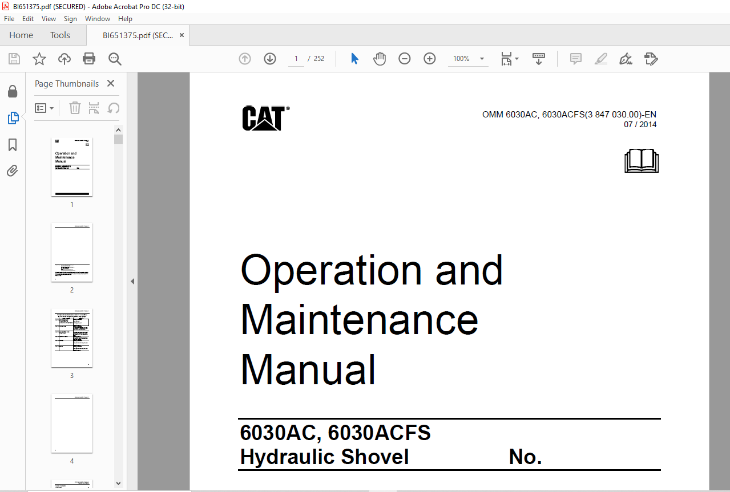Activate the Selection arrow tool
730x492 pixels.
tap(354, 59)
